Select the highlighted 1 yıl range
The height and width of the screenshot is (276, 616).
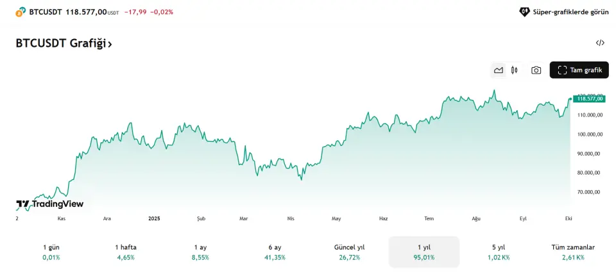[x=424, y=252]
